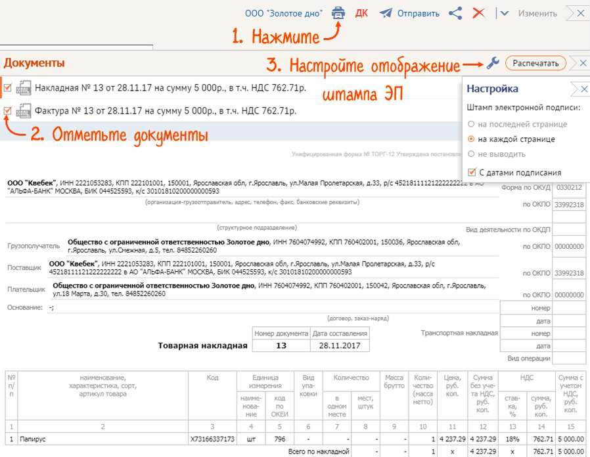Click the Отправить link
Screen dimensions: 590x457
point(419,14)
